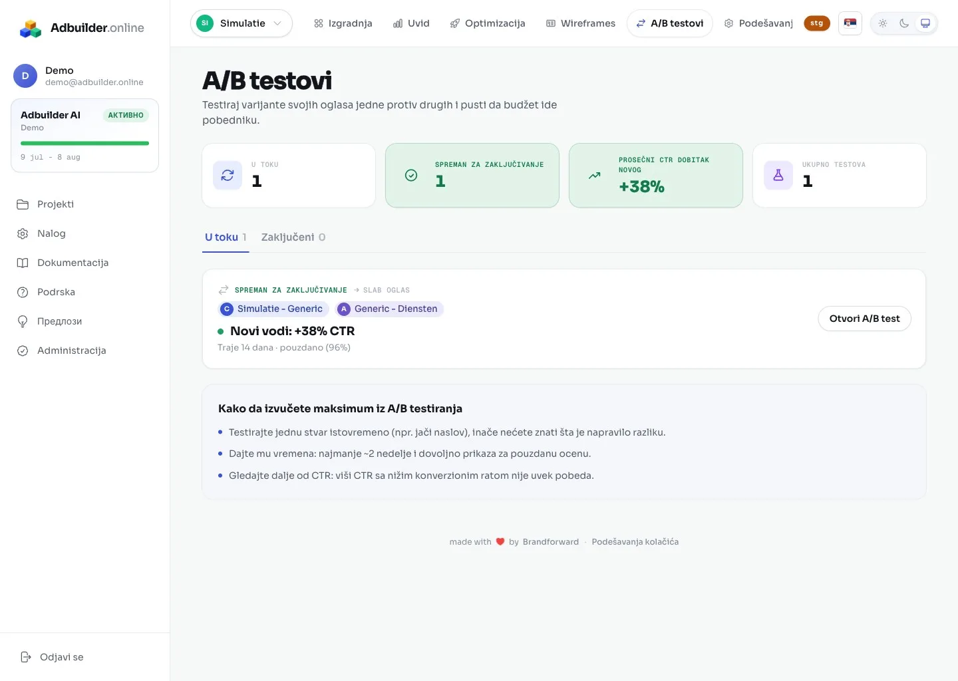Click the U toku refresh icon
958x681 pixels.
(228, 176)
